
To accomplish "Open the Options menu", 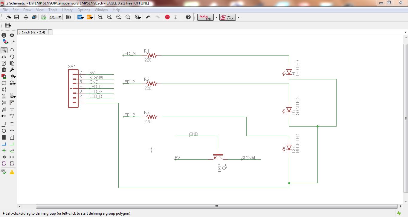I will click(83, 10).
